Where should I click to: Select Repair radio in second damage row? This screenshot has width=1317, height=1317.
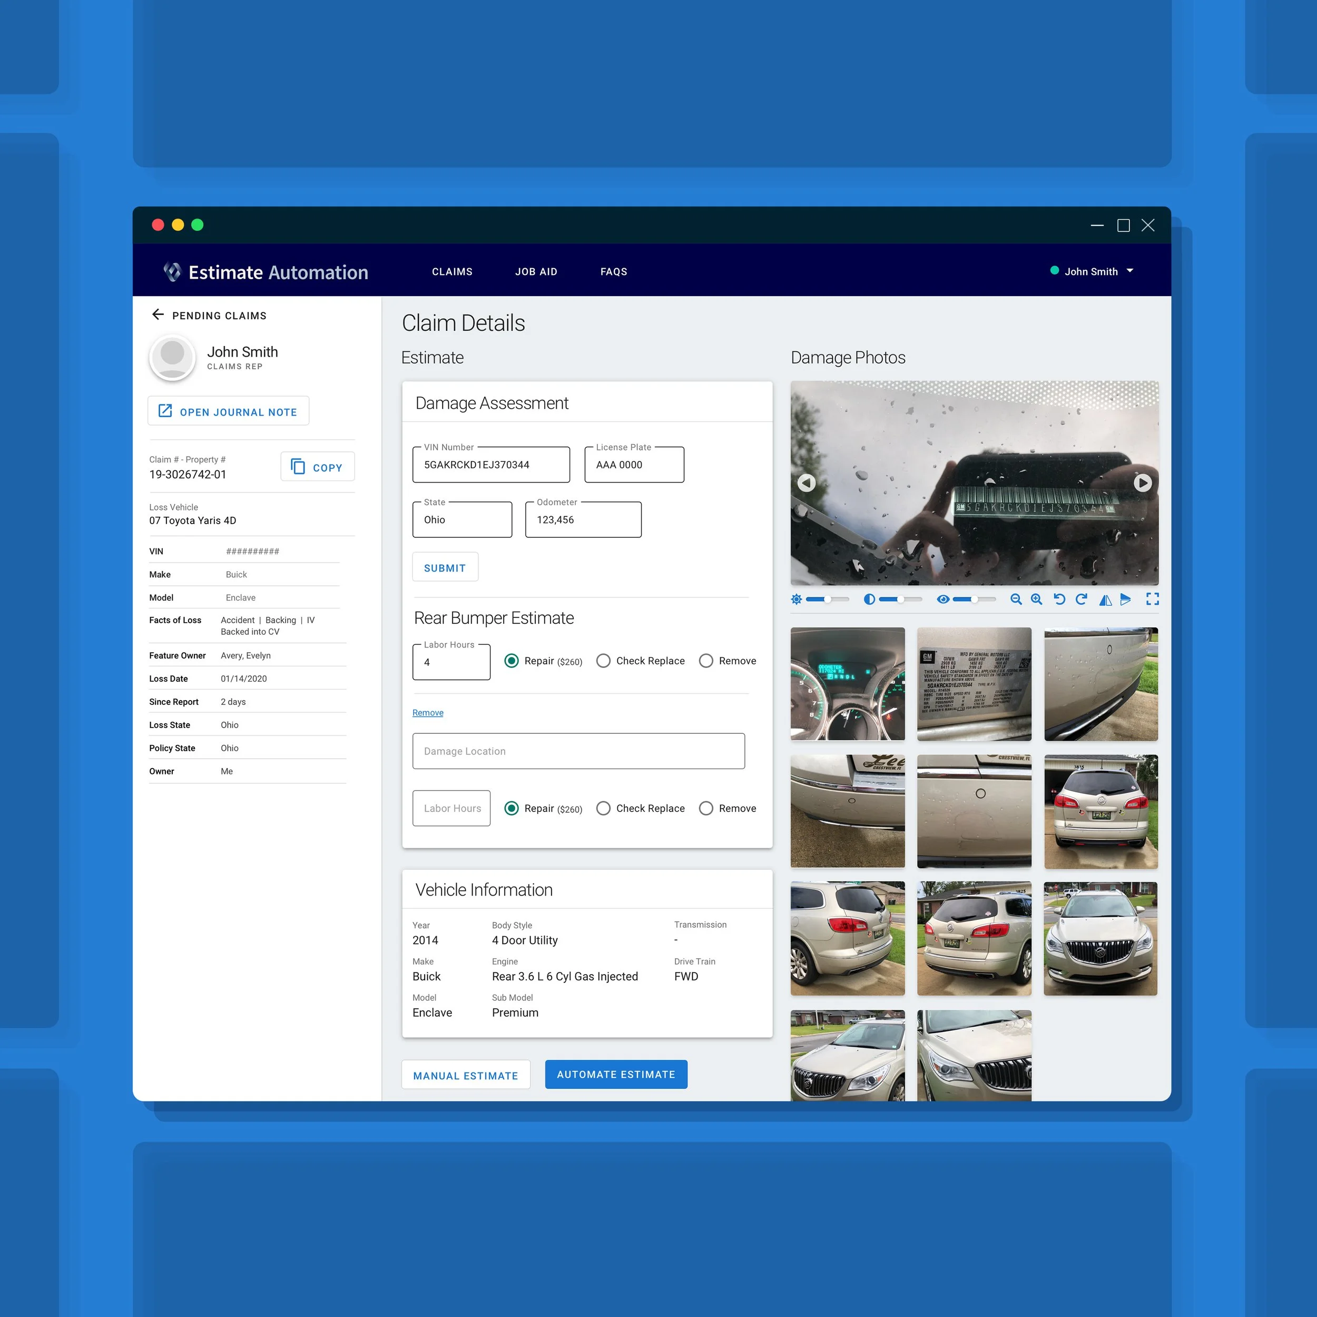[x=511, y=808]
